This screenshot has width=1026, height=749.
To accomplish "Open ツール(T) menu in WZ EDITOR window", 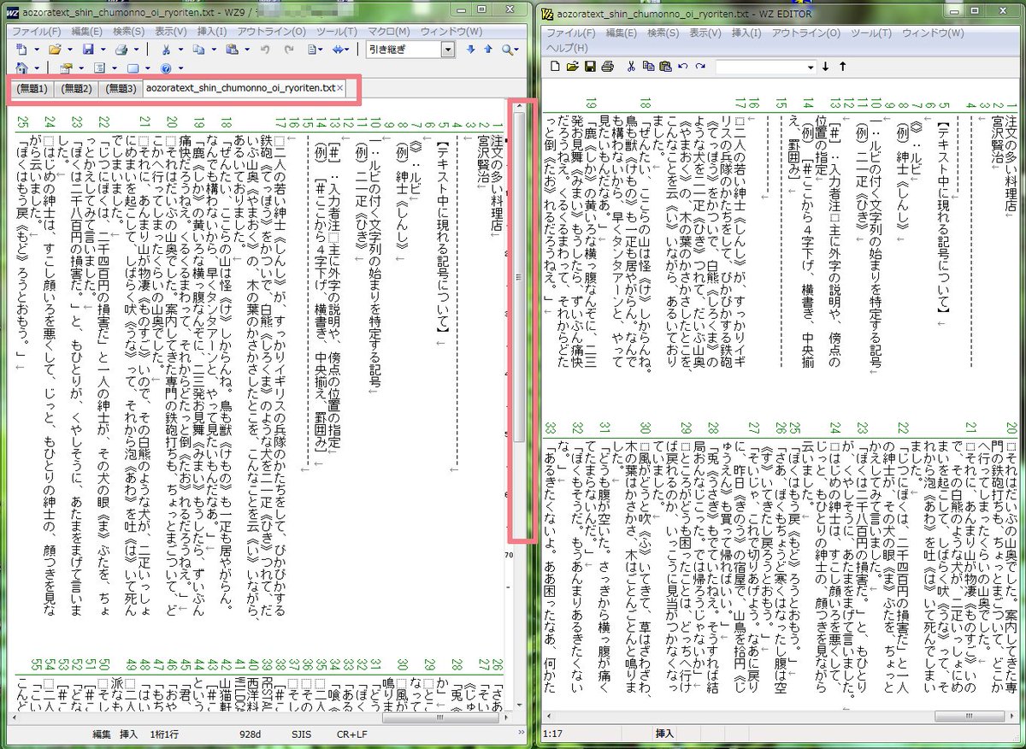I will pos(871,32).
